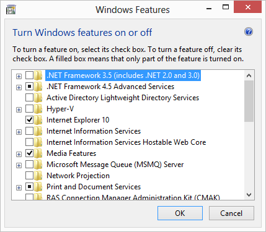
Task: Click the Windows Features title bar icon
Action: coord(11,9)
